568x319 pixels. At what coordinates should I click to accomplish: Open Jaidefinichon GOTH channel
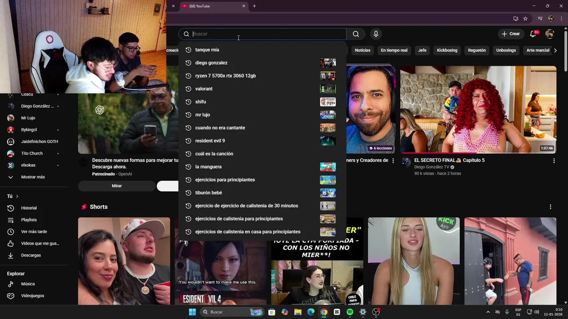[x=34, y=141]
